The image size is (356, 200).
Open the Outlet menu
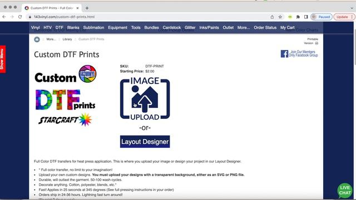[228, 27]
